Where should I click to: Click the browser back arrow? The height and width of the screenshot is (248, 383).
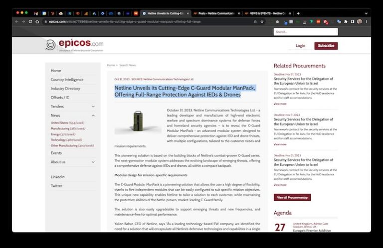click(16, 21)
